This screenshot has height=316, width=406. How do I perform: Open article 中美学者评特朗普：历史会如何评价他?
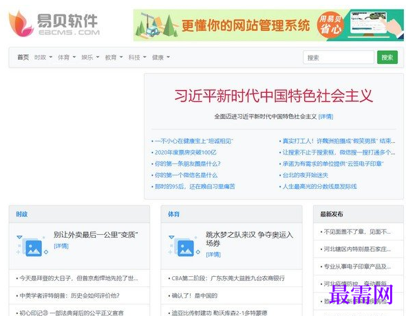click(x=70, y=295)
